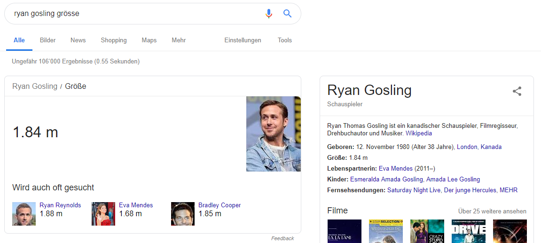541x243 pixels.
Task: Go to the Shopping tab
Action: (x=114, y=40)
